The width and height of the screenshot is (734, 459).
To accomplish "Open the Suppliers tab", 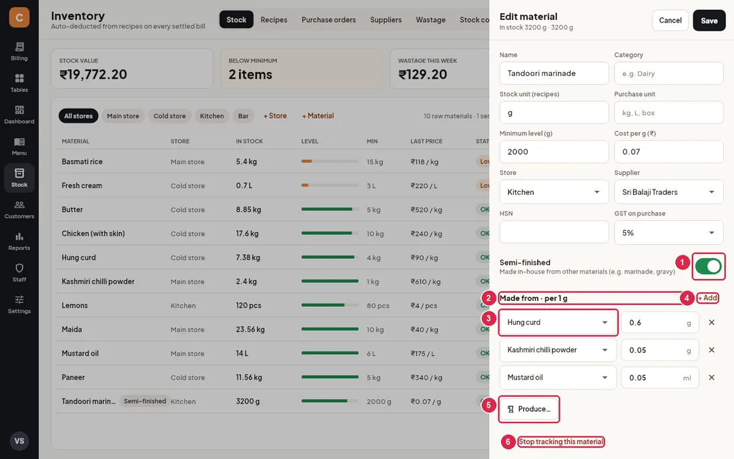I will (x=386, y=19).
